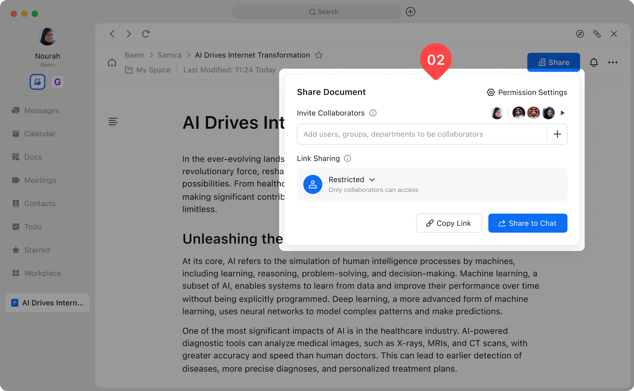Click the Invite Collaborators info icon
634x391 pixels.
373,113
